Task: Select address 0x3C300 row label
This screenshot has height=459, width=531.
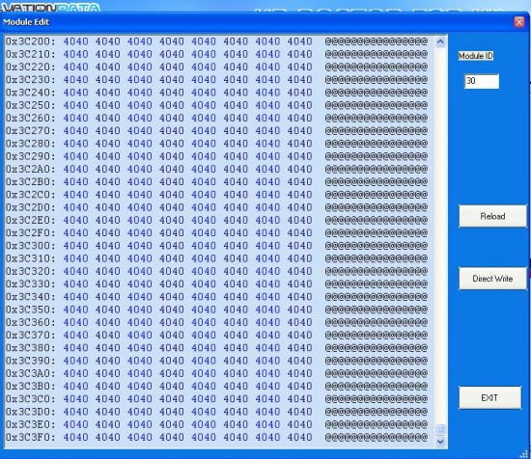Action: [30, 246]
